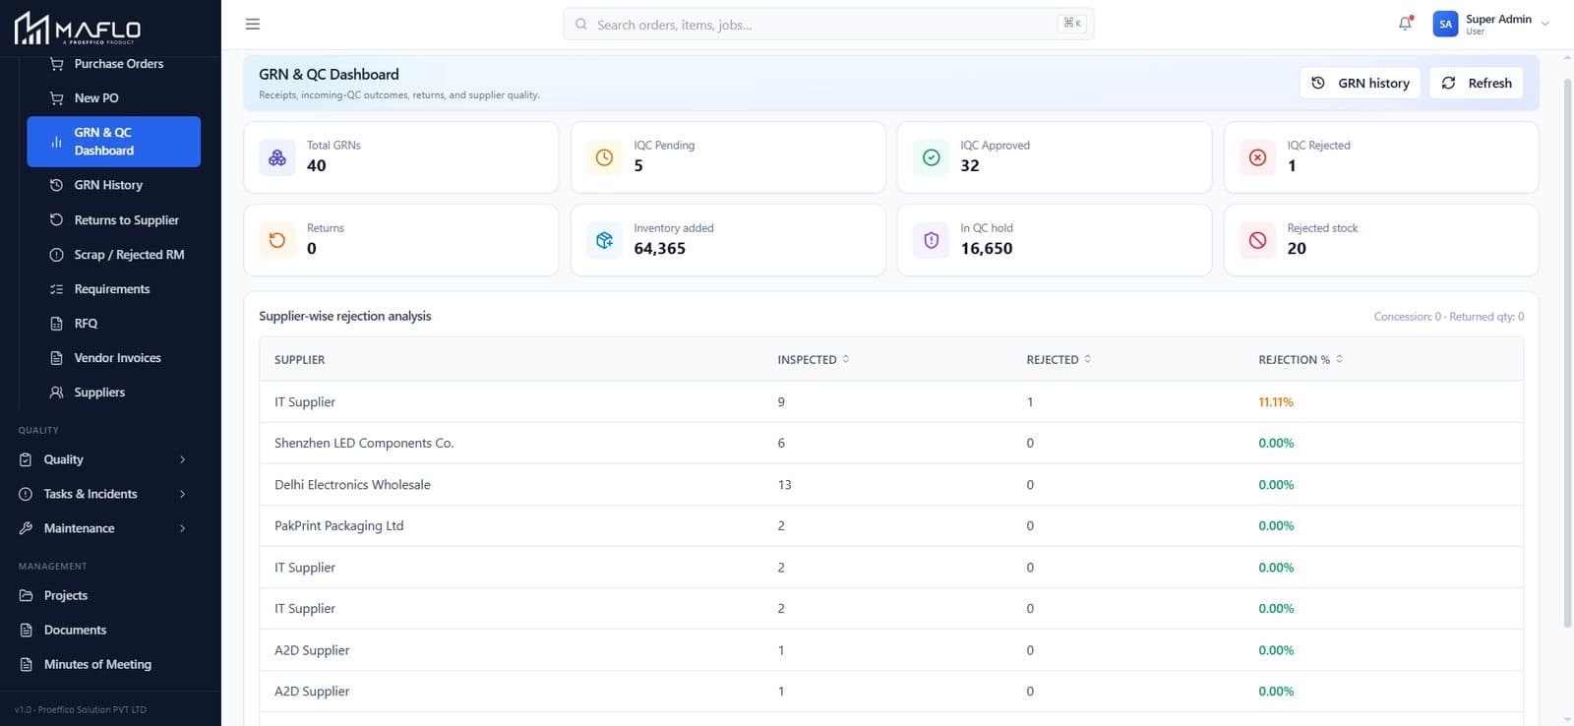Click the New PO cart icon

point(56,97)
